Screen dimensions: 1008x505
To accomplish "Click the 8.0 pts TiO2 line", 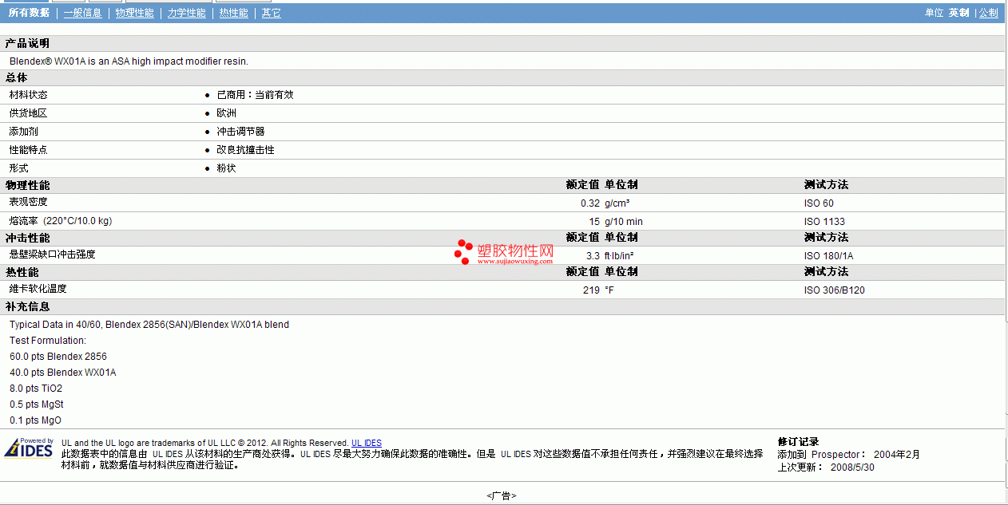I will [36, 389].
